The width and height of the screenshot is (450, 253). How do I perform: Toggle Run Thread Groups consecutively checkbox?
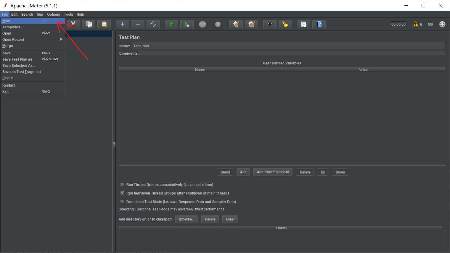click(x=122, y=184)
